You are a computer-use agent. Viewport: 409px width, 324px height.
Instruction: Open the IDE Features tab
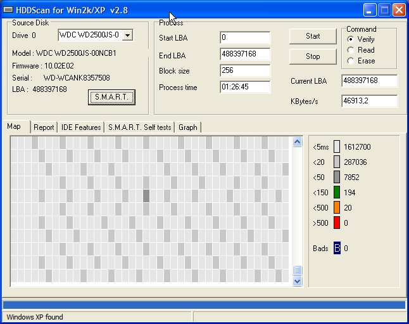pos(81,127)
